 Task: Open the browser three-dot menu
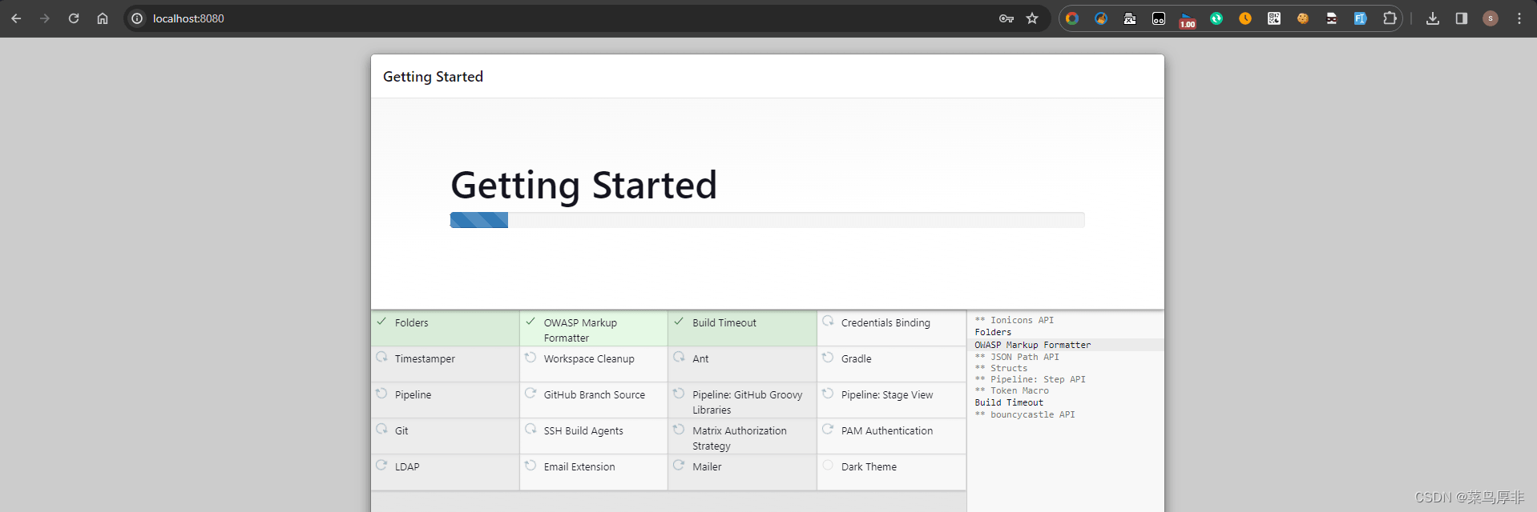point(1519,18)
